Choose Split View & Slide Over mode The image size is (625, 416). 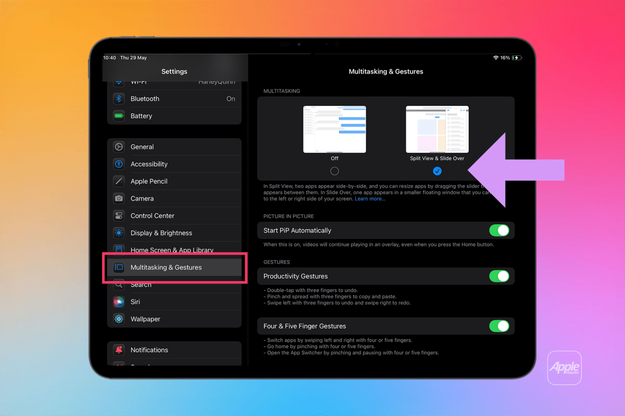[437, 171]
